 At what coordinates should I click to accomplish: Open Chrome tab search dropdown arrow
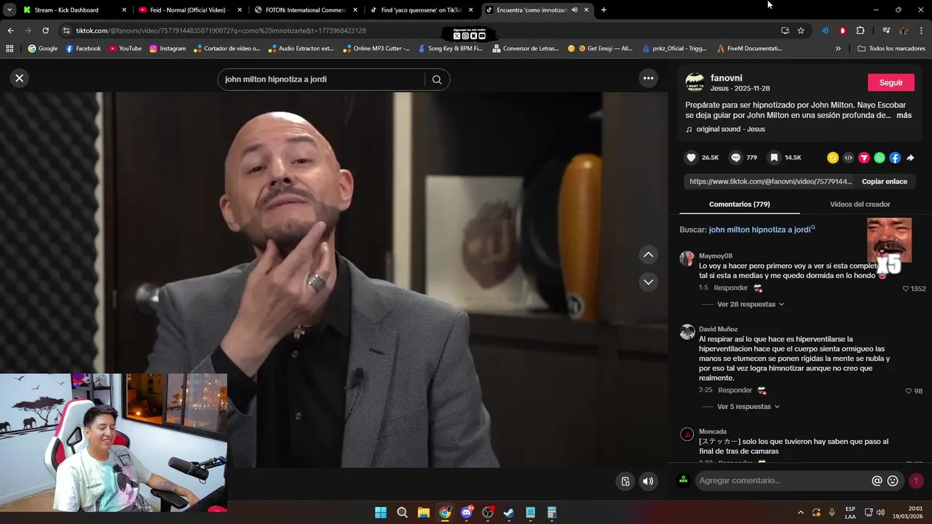point(9,10)
